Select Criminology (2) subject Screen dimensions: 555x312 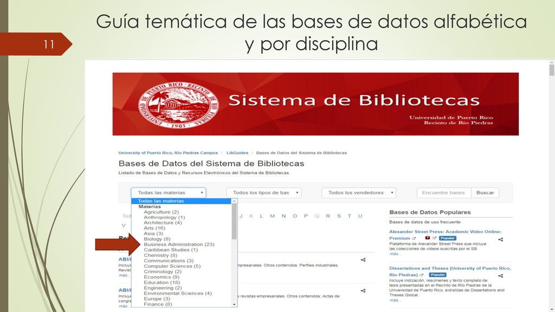coord(163,272)
